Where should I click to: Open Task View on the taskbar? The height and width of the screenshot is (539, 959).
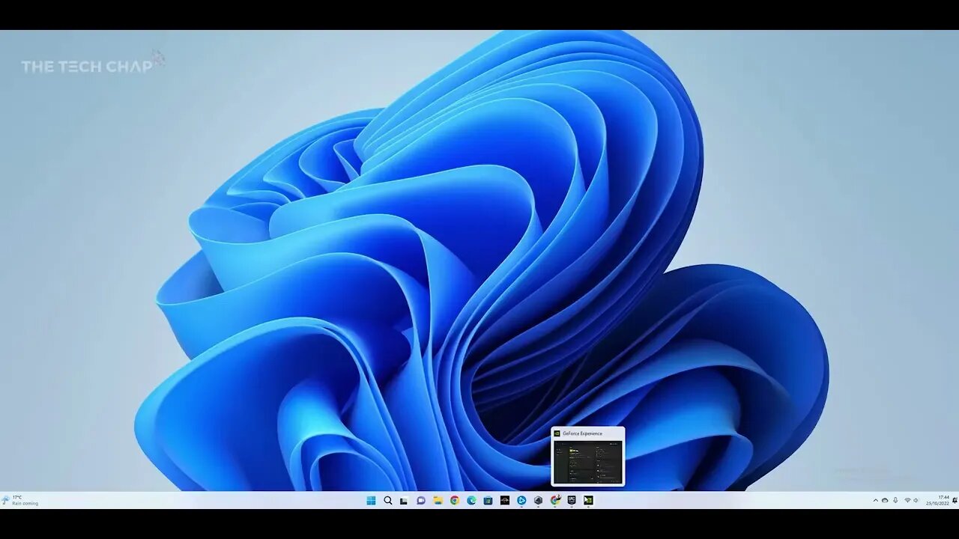[404, 500]
